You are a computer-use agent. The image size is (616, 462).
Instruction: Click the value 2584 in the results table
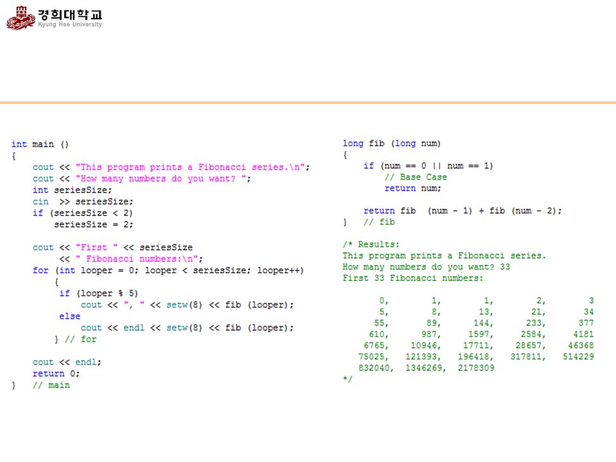531,334
